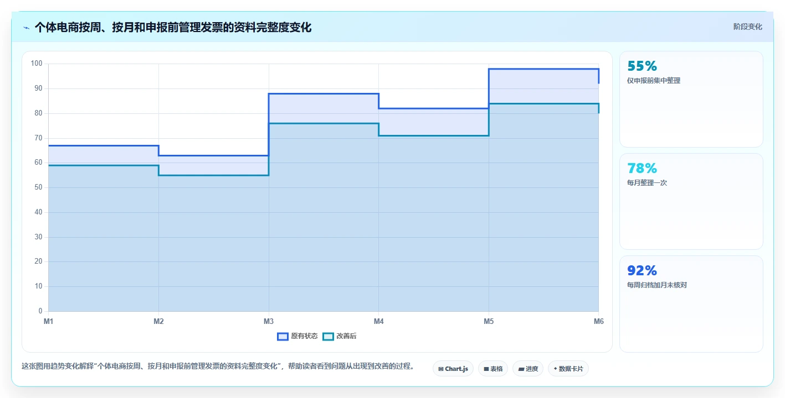
Task: Select the 92% statistic value
Action: (642, 270)
